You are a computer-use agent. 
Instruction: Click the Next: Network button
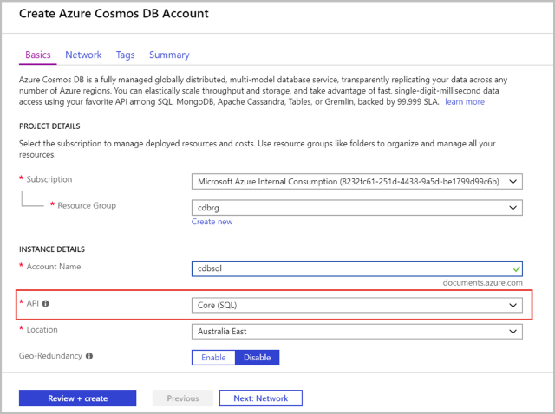(x=260, y=398)
